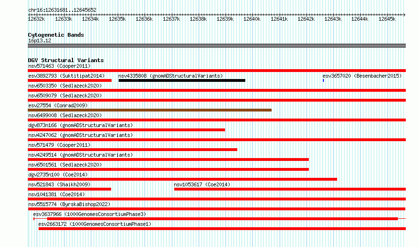Click the red esv2663172 variant bar

(222, 229)
